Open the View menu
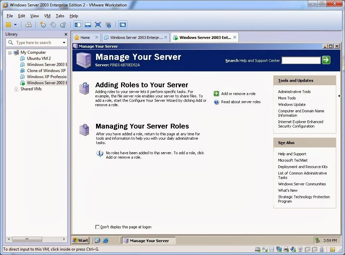This screenshot has height=255, width=345. [34, 16]
